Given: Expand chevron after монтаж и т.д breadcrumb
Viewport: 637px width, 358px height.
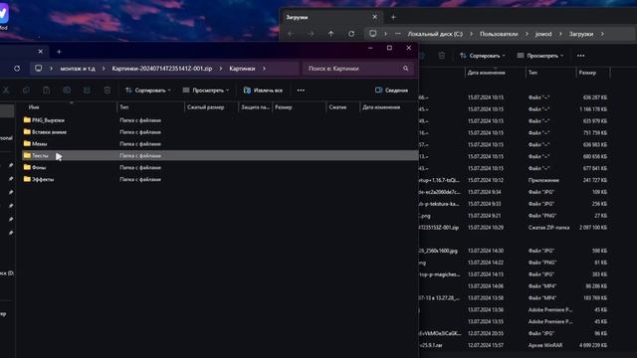Looking at the screenshot, I should tap(104, 69).
